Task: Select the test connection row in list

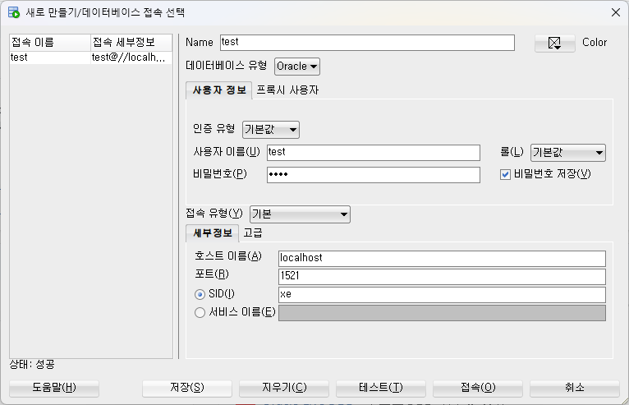Action: 91,58
